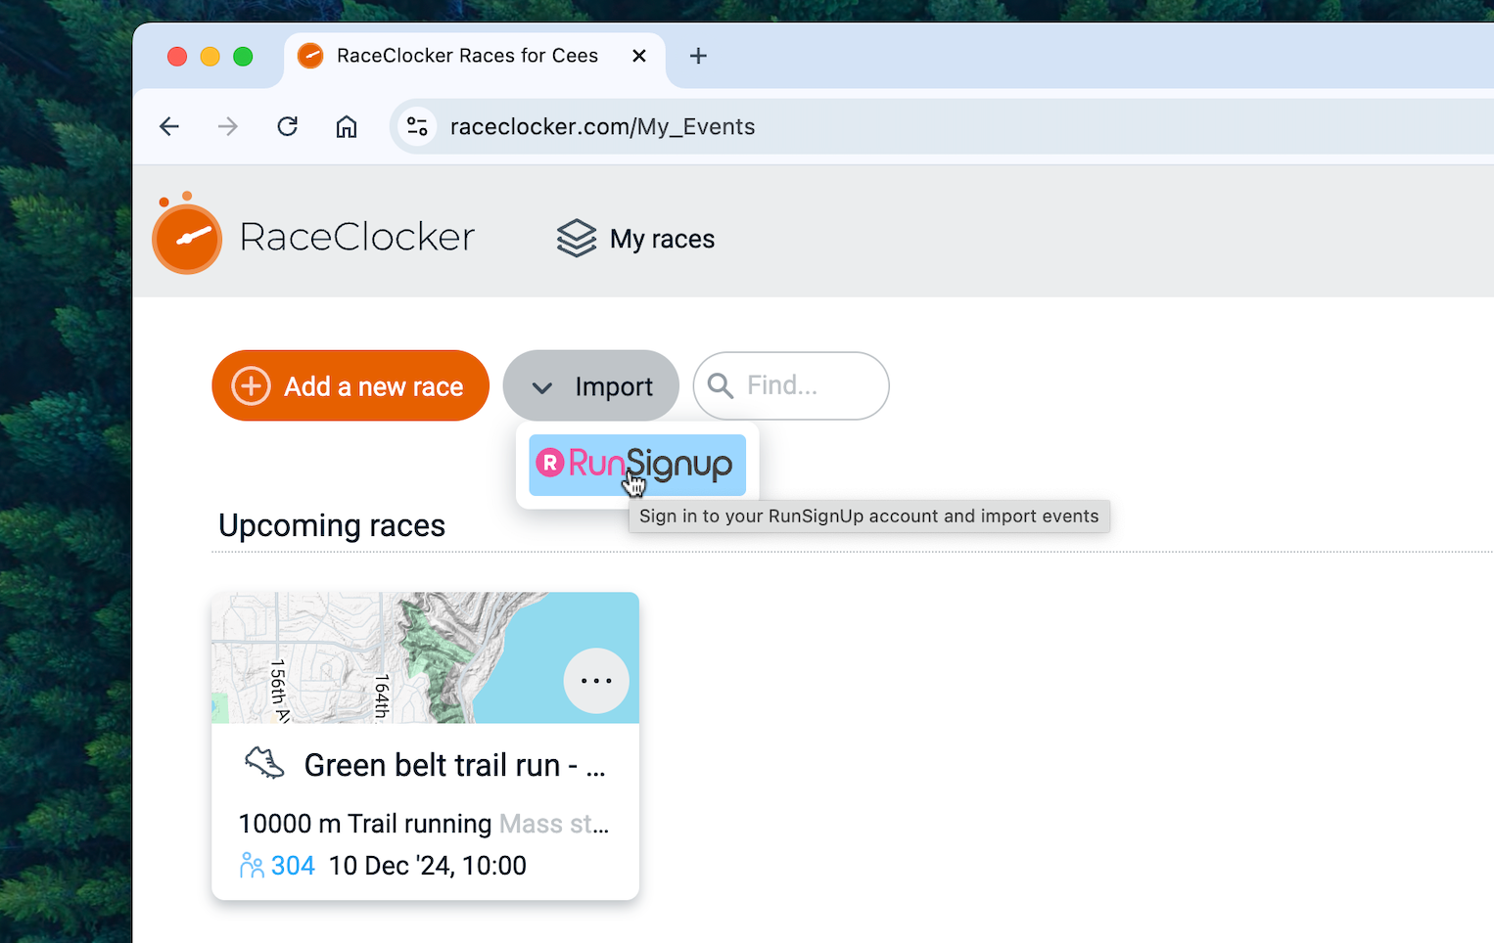Click the My races layers icon
Viewport: 1494px width, 943px height.
[577, 238]
